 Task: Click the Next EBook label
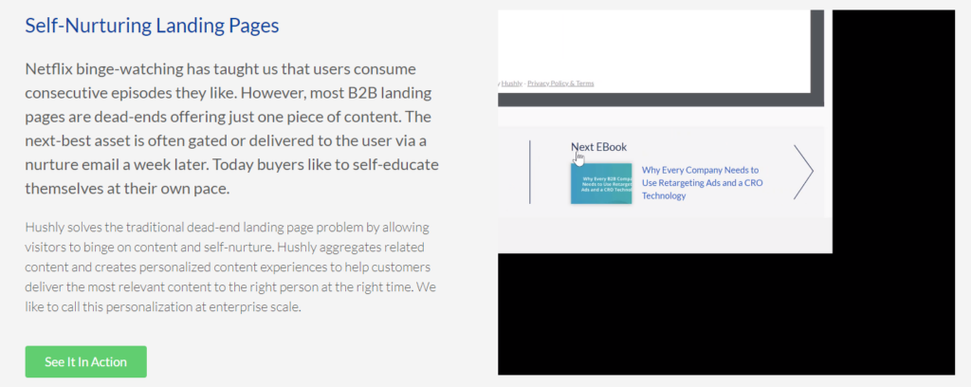coord(599,147)
